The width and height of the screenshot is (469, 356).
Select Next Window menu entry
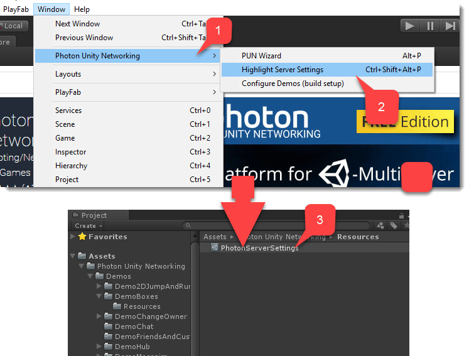129,24
